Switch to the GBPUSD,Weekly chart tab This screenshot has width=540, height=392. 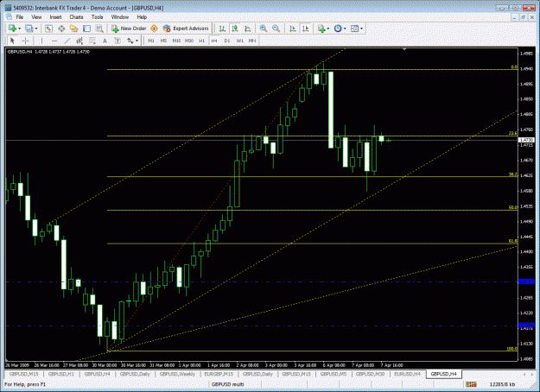point(177,374)
